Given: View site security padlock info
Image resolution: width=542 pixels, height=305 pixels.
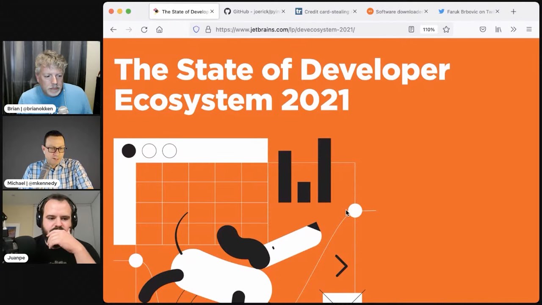Looking at the screenshot, I should (208, 30).
